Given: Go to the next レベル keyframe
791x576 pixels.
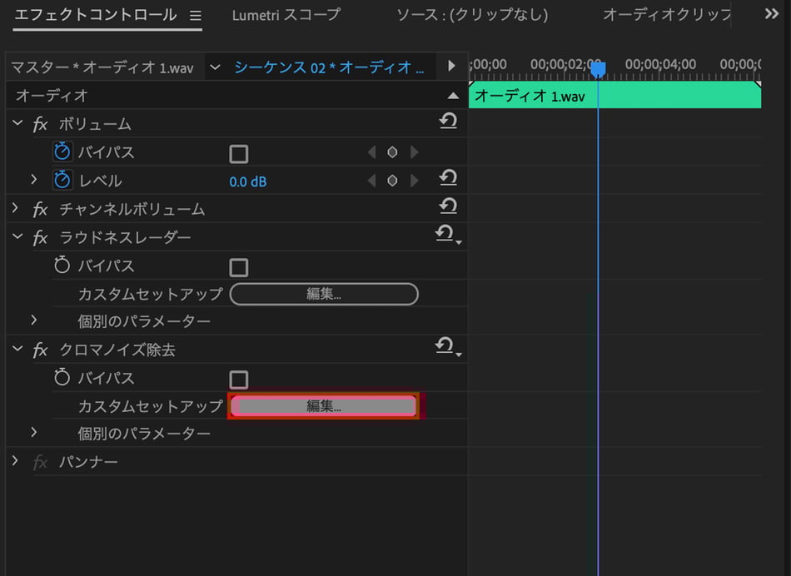Looking at the screenshot, I should (414, 181).
